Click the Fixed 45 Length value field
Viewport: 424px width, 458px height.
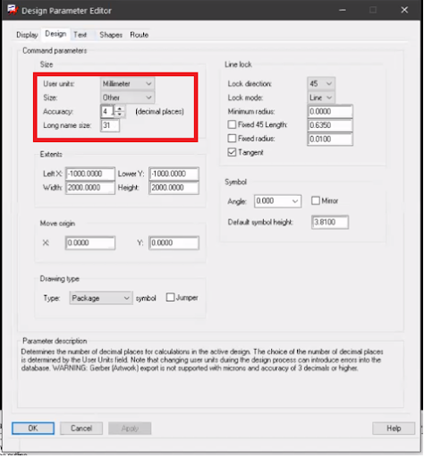330,125
